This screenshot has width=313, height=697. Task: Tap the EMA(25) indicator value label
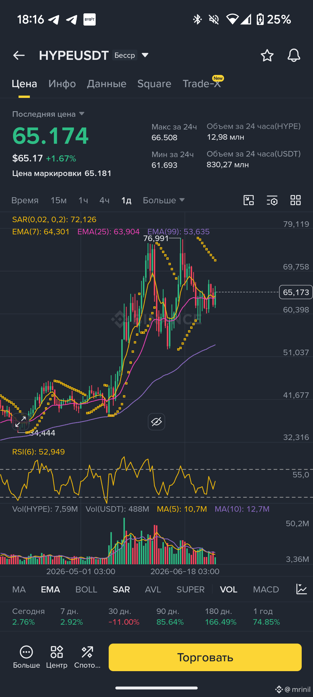point(108,232)
